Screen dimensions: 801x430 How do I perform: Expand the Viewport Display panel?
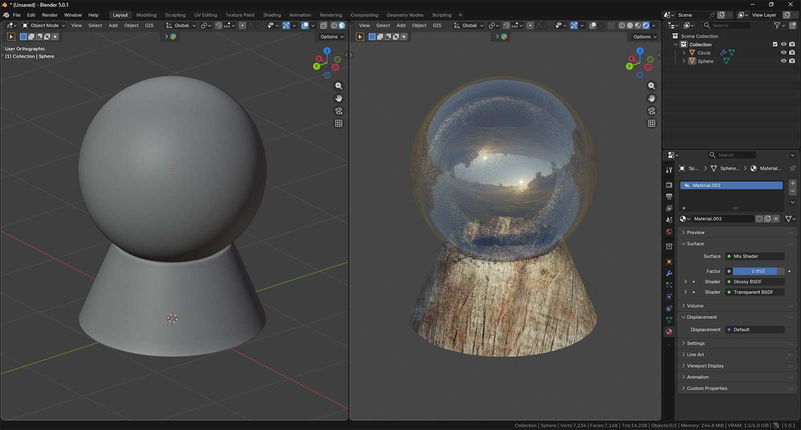(705, 366)
